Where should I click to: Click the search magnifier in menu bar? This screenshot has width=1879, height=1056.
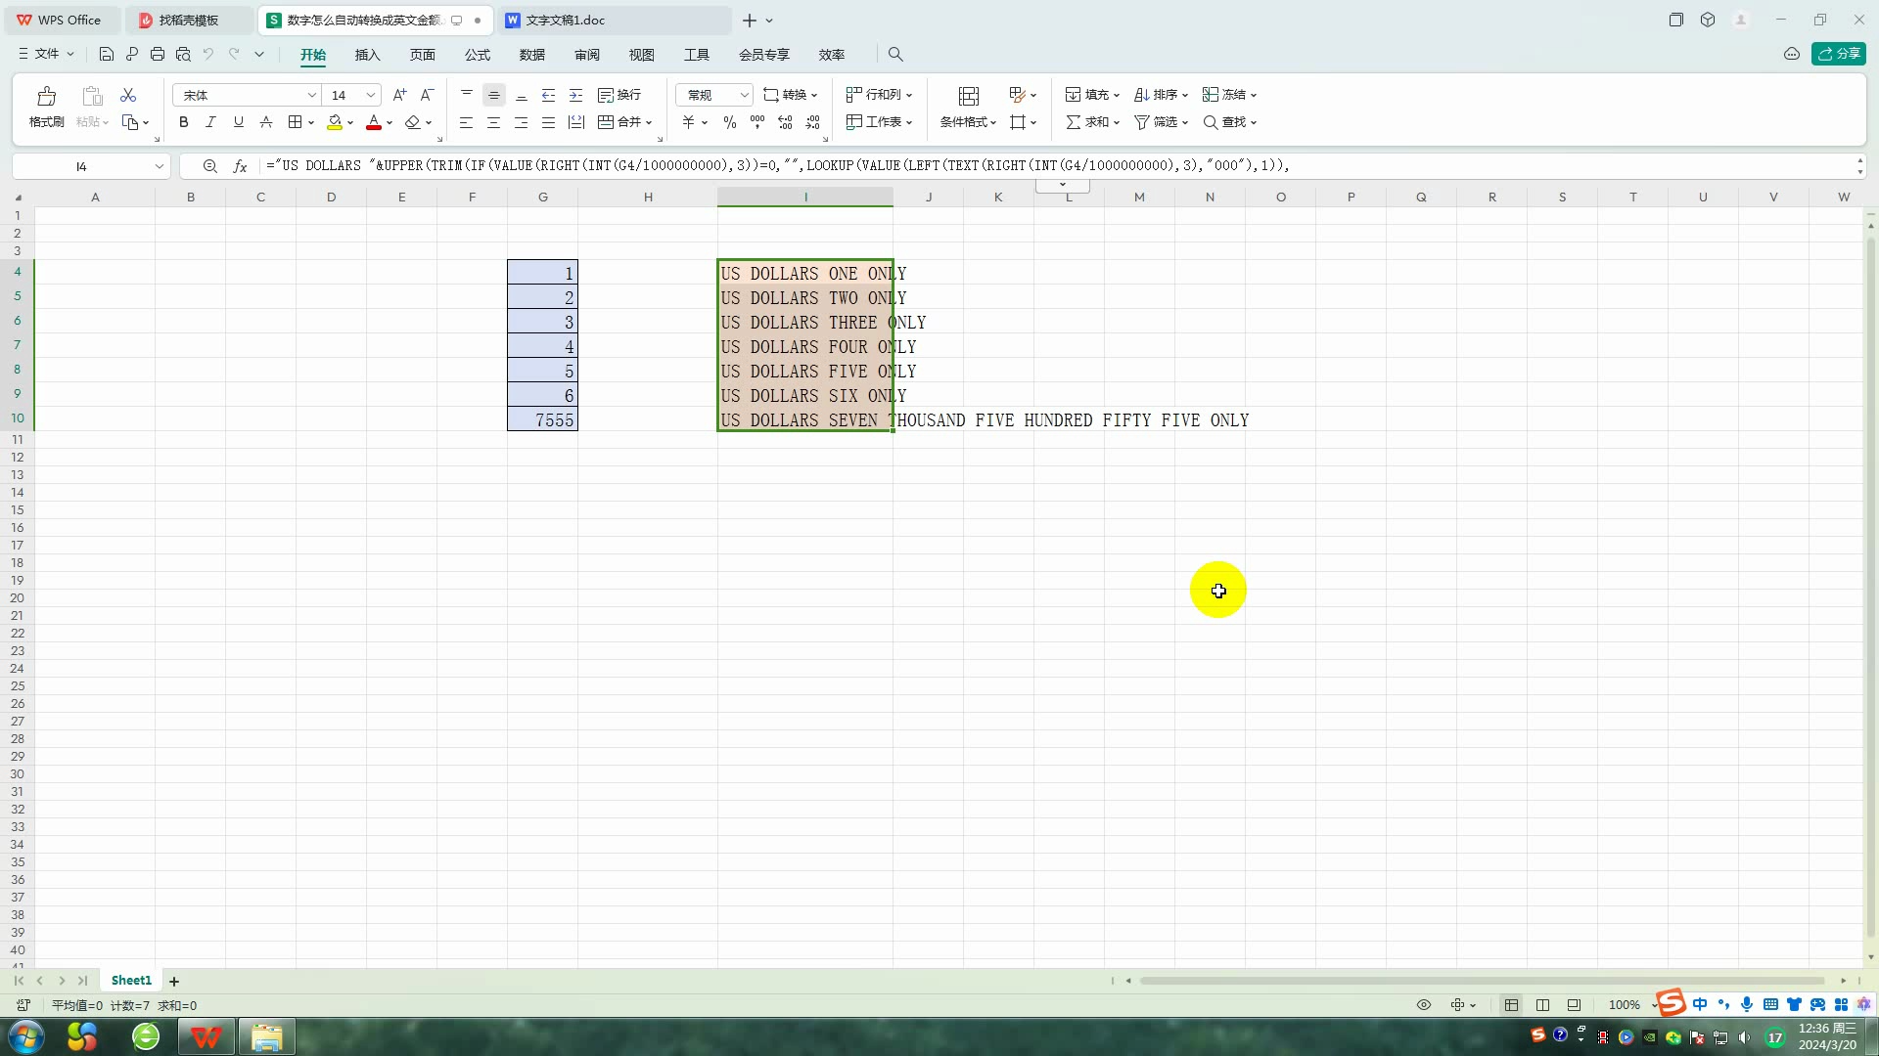coord(895,55)
